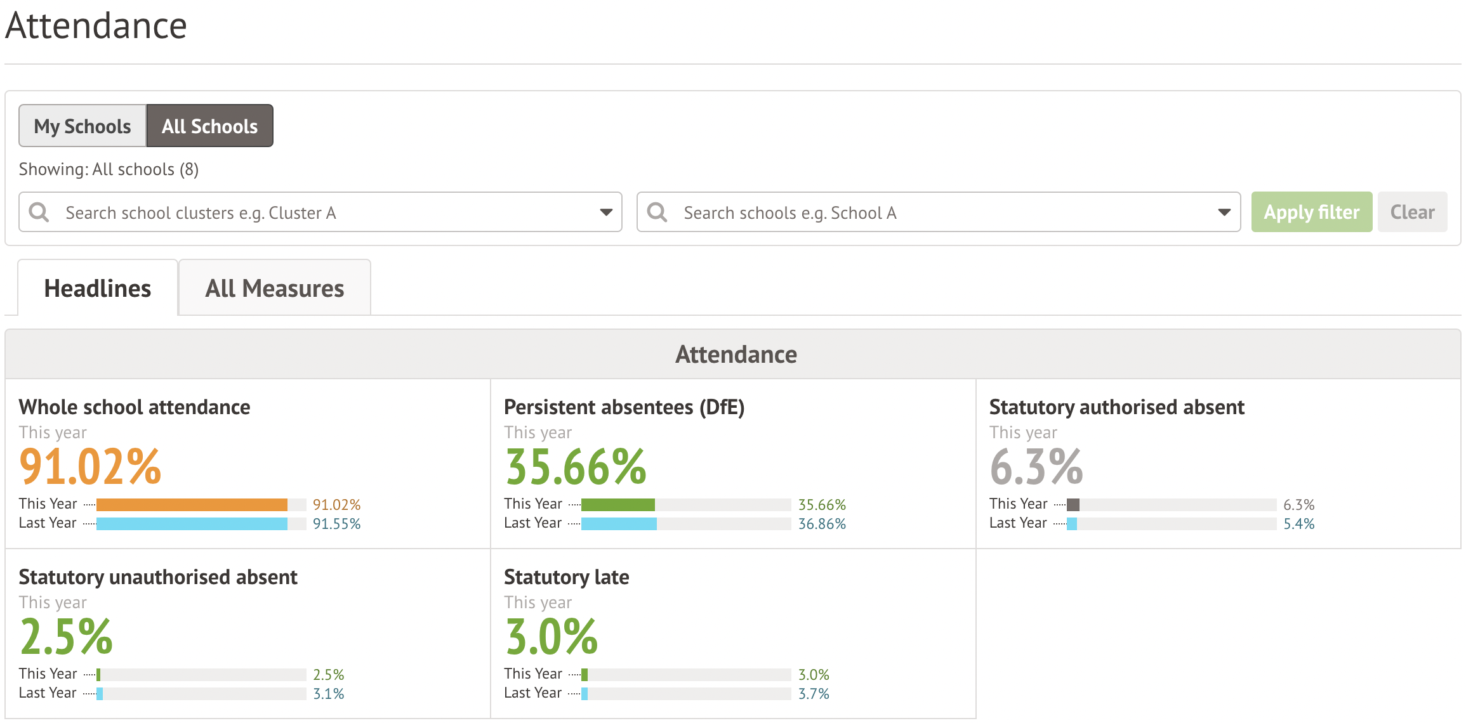1466x723 pixels.
Task: Click the large 3.0% statutory late figure
Action: click(x=551, y=637)
